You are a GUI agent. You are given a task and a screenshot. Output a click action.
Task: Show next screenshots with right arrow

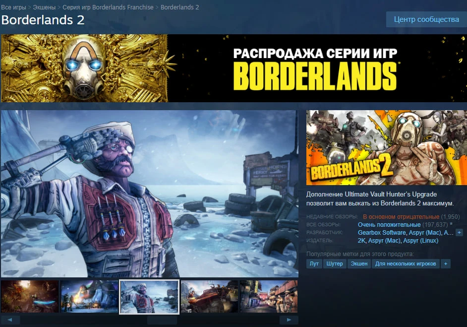288,321
